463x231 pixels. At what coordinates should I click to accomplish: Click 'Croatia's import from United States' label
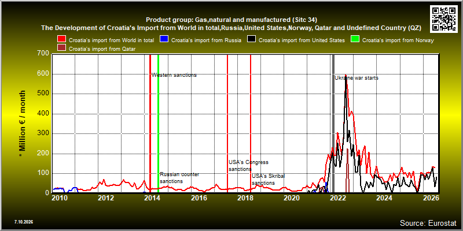302,40
